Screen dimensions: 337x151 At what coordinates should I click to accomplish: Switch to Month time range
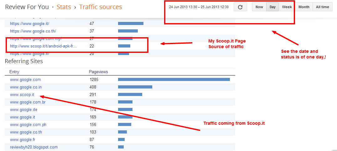(x=304, y=7)
